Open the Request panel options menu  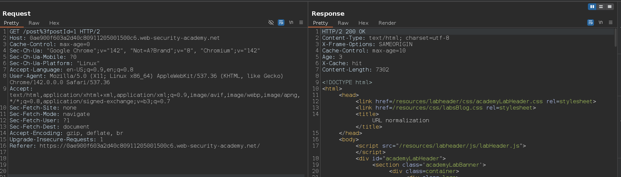click(x=301, y=22)
